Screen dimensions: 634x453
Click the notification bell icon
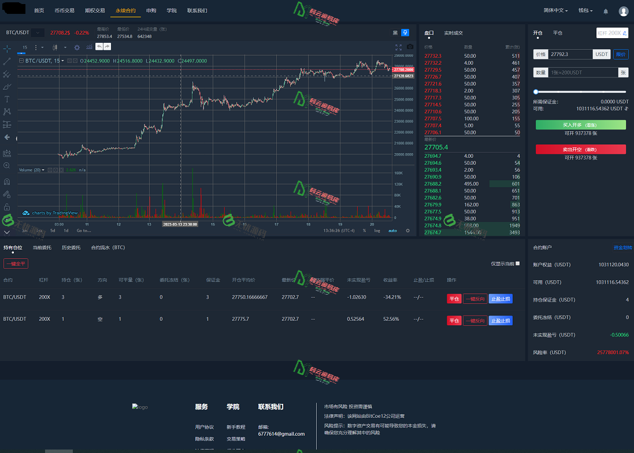pyautogui.click(x=606, y=11)
